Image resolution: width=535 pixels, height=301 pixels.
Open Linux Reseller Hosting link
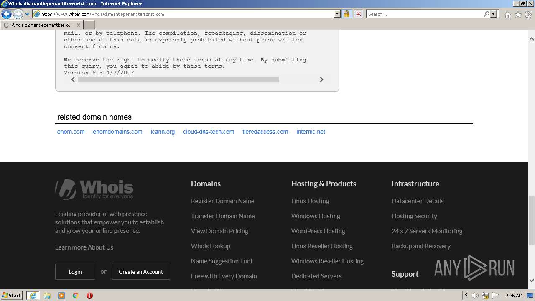[x=322, y=246]
